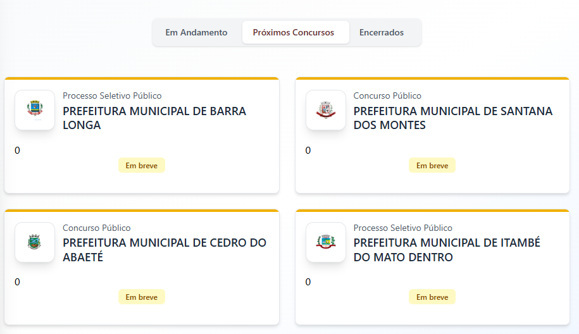Click Processo Seletivo Público label above Barra Longa
Image resolution: width=579 pixels, height=334 pixels.
pos(112,96)
